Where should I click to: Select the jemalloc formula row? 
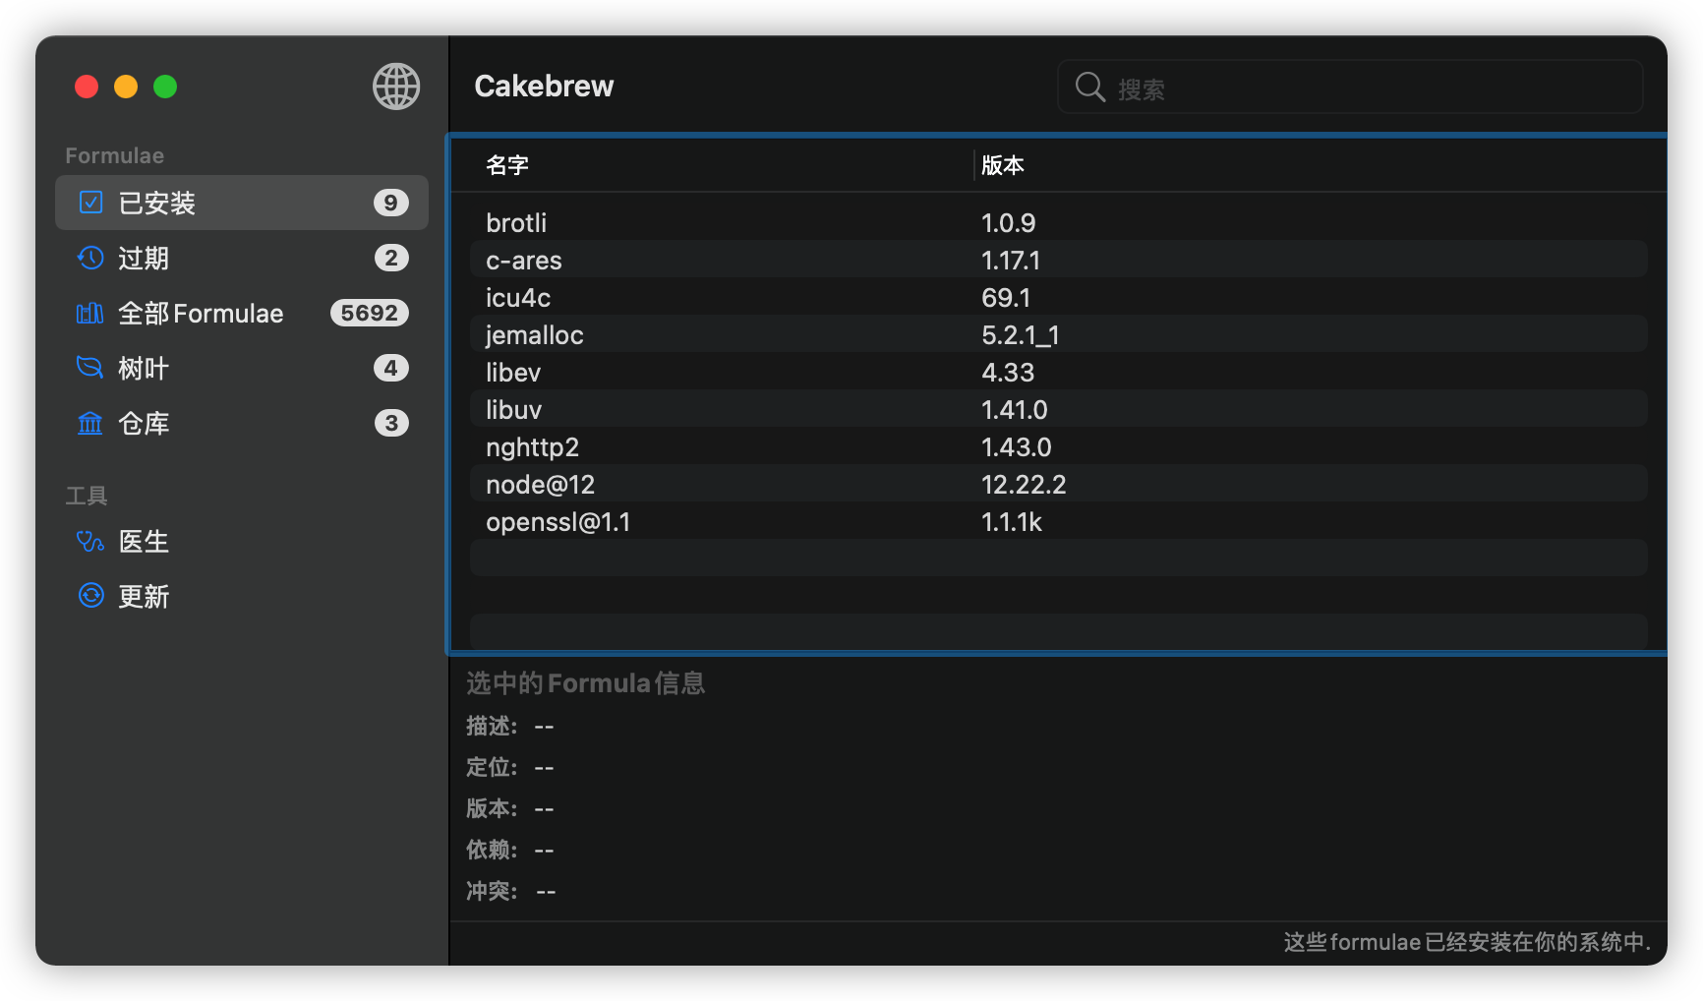(1059, 335)
